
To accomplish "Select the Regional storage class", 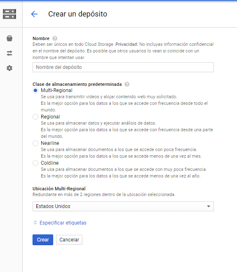I will click(x=35, y=117).
